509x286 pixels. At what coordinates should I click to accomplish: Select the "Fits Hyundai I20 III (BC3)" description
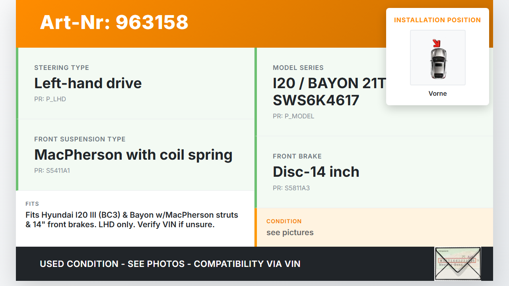point(132,220)
